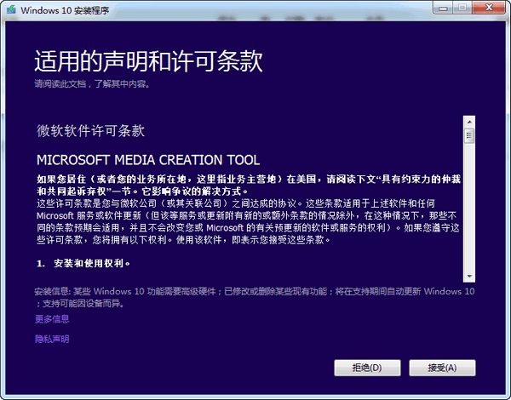This screenshot has height=400, width=511.
Task: Minimize the Windows 10 安装程序 window
Action: click(x=443, y=9)
